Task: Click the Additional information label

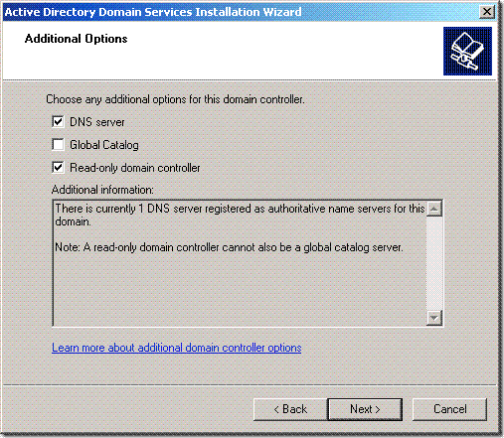Action: coord(102,190)
